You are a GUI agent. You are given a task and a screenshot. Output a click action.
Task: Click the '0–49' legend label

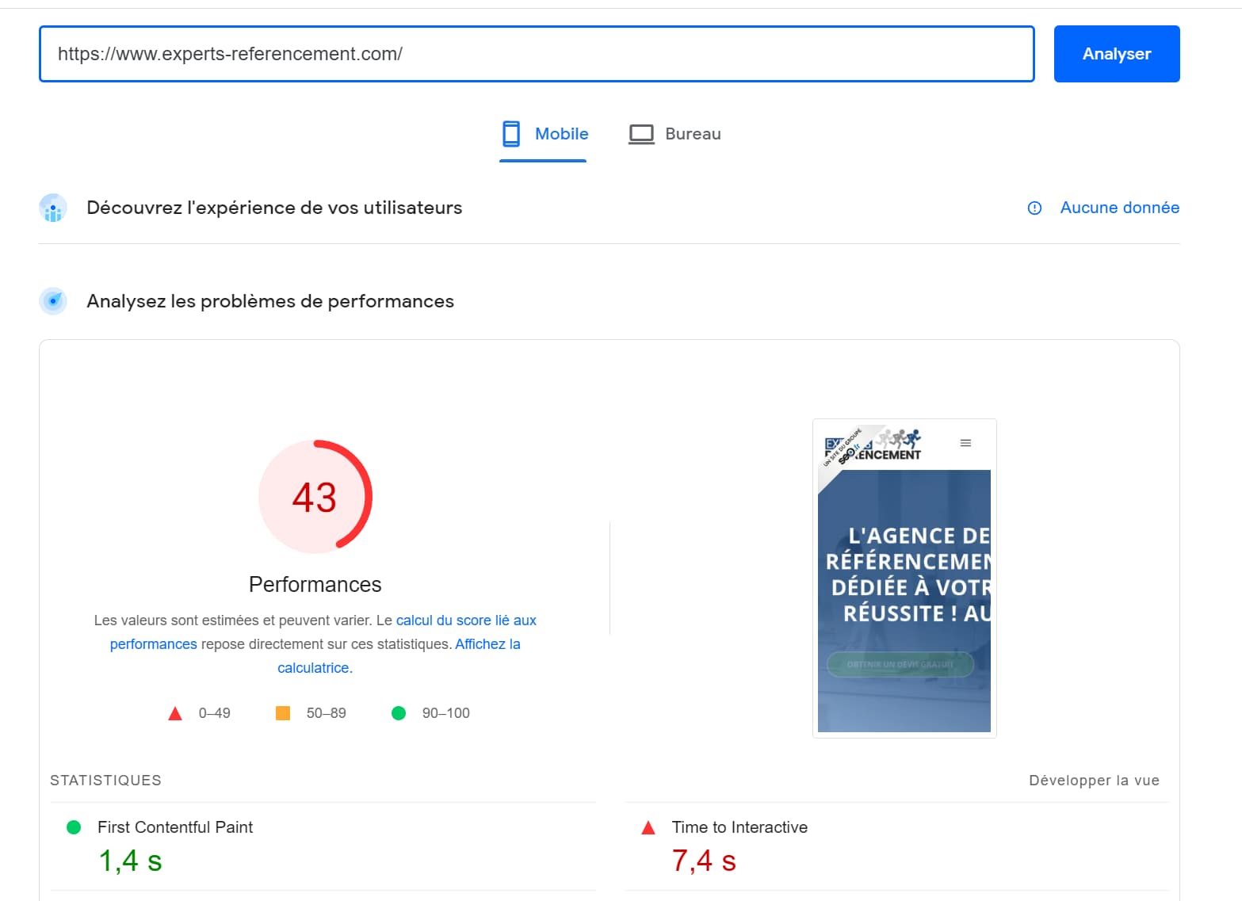pos(215,713)
